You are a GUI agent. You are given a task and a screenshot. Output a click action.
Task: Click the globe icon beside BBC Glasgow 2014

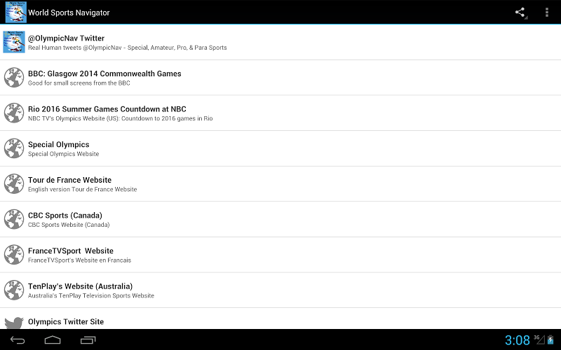point(14,78)
